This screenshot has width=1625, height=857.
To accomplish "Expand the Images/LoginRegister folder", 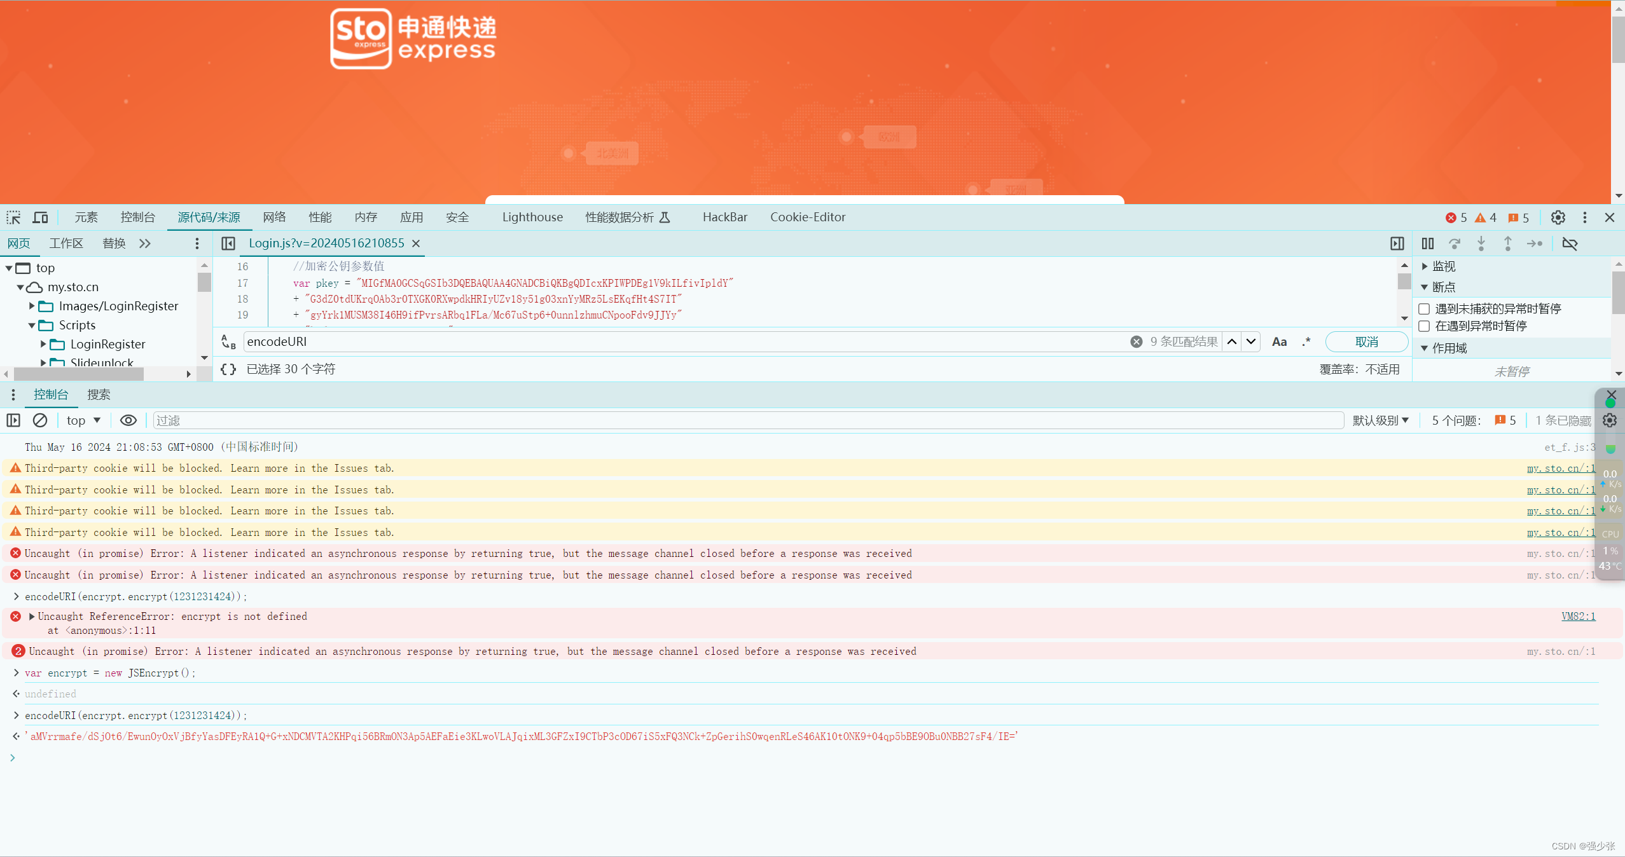I will pos(32,306).
